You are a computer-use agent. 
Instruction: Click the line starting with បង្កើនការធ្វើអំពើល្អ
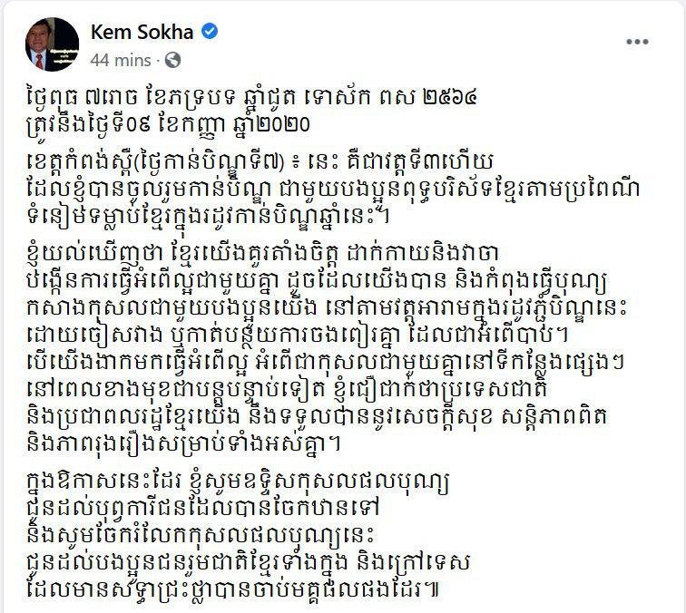[x=316, y=282]
